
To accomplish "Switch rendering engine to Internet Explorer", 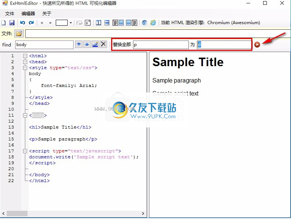I will (x=153, y=23).
